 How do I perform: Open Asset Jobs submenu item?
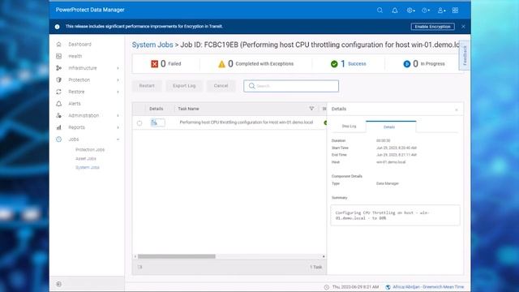click(86, 159)
